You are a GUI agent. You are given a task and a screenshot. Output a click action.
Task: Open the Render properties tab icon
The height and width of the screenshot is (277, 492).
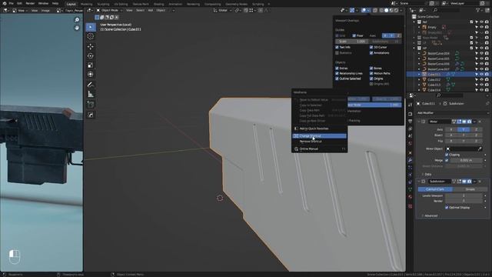(410, 114)
